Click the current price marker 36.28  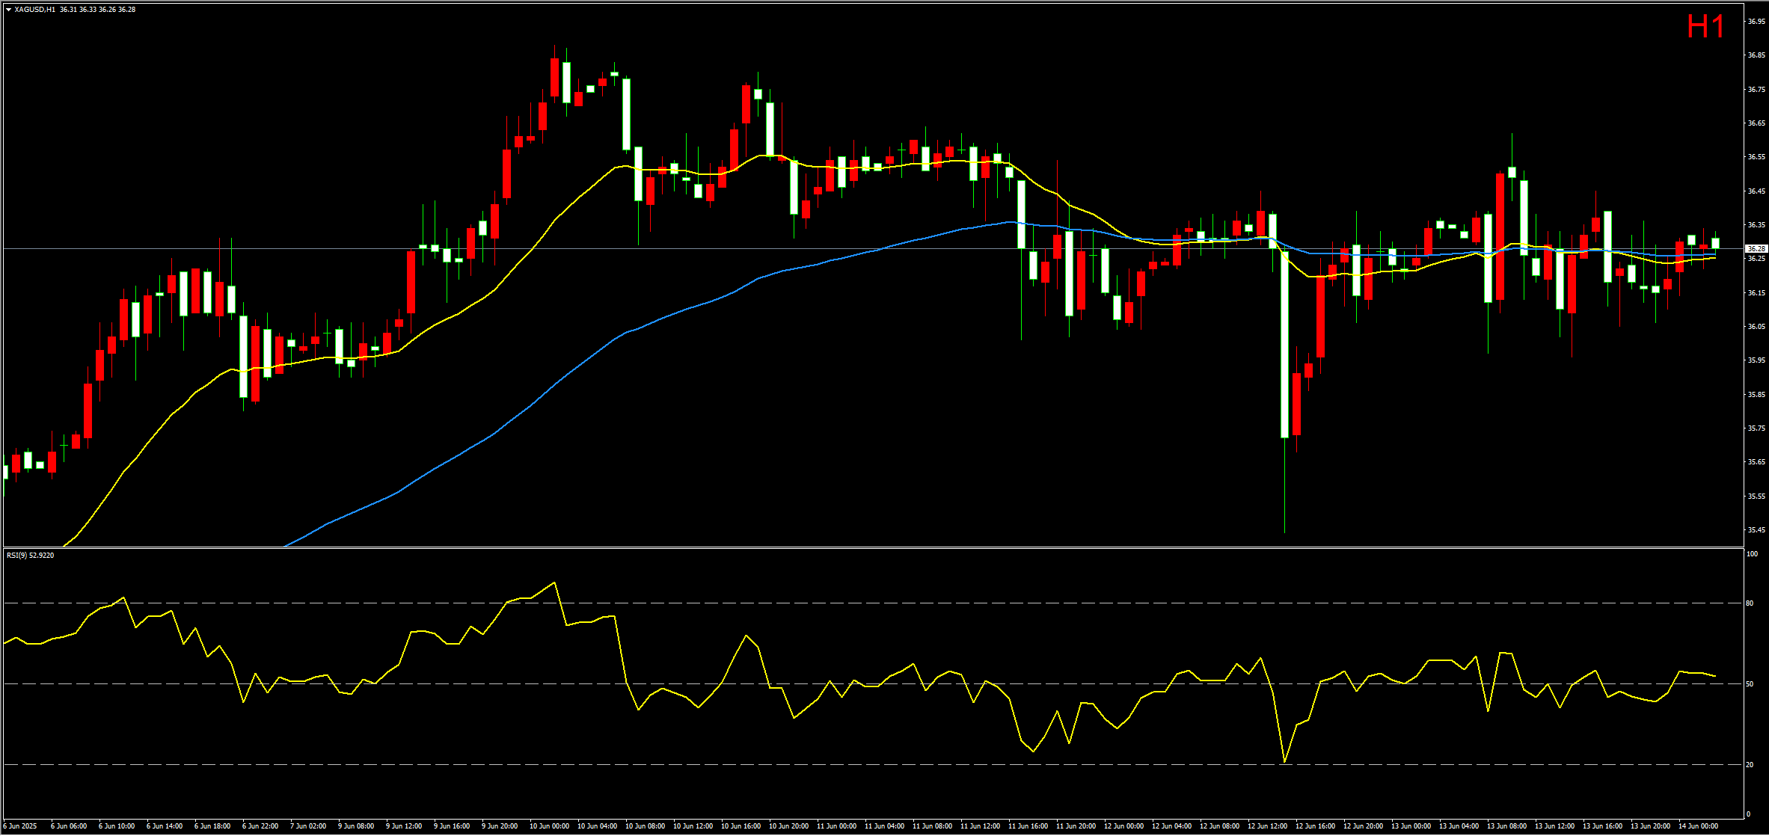point(1756,248)
